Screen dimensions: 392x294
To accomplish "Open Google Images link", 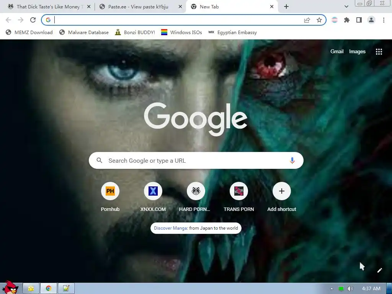I will [x=357, y=52].
